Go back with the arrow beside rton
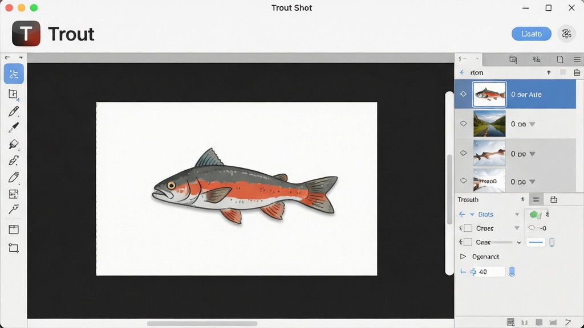The height and width of the screenshot is (328, 584). coord(462,72)
